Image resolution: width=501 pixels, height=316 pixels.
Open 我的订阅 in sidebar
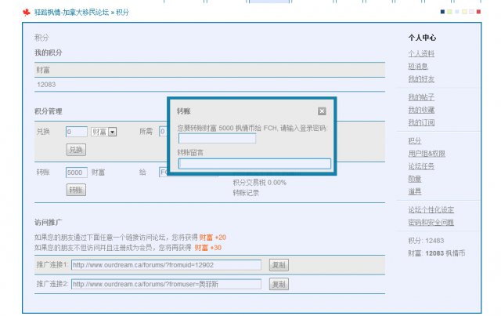pos(421,122)
